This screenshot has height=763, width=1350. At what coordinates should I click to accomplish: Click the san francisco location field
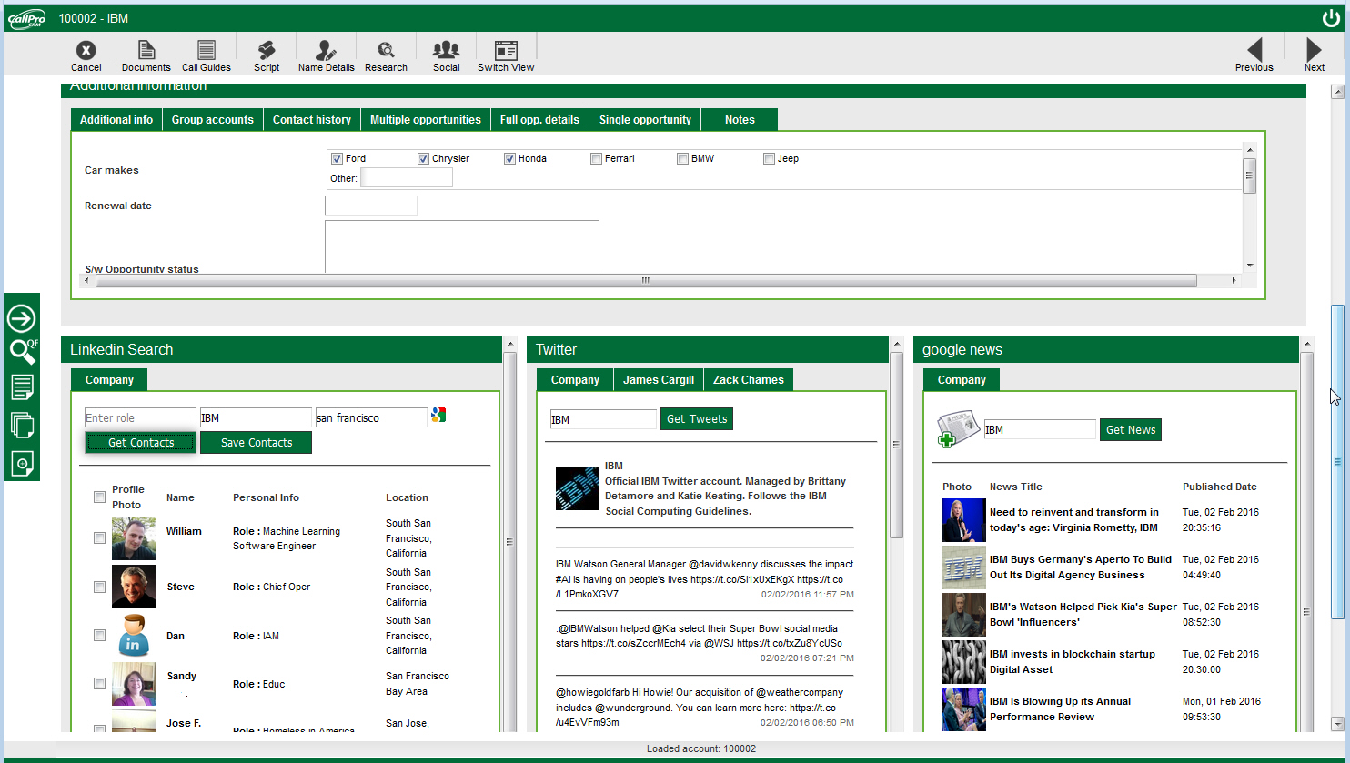click(x=371, y=417)
